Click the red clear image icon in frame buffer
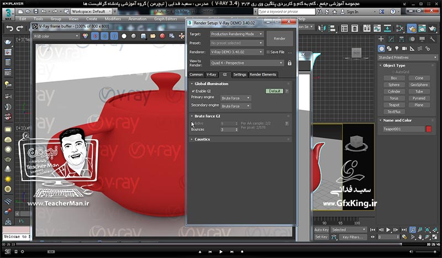 coord(162,36)
